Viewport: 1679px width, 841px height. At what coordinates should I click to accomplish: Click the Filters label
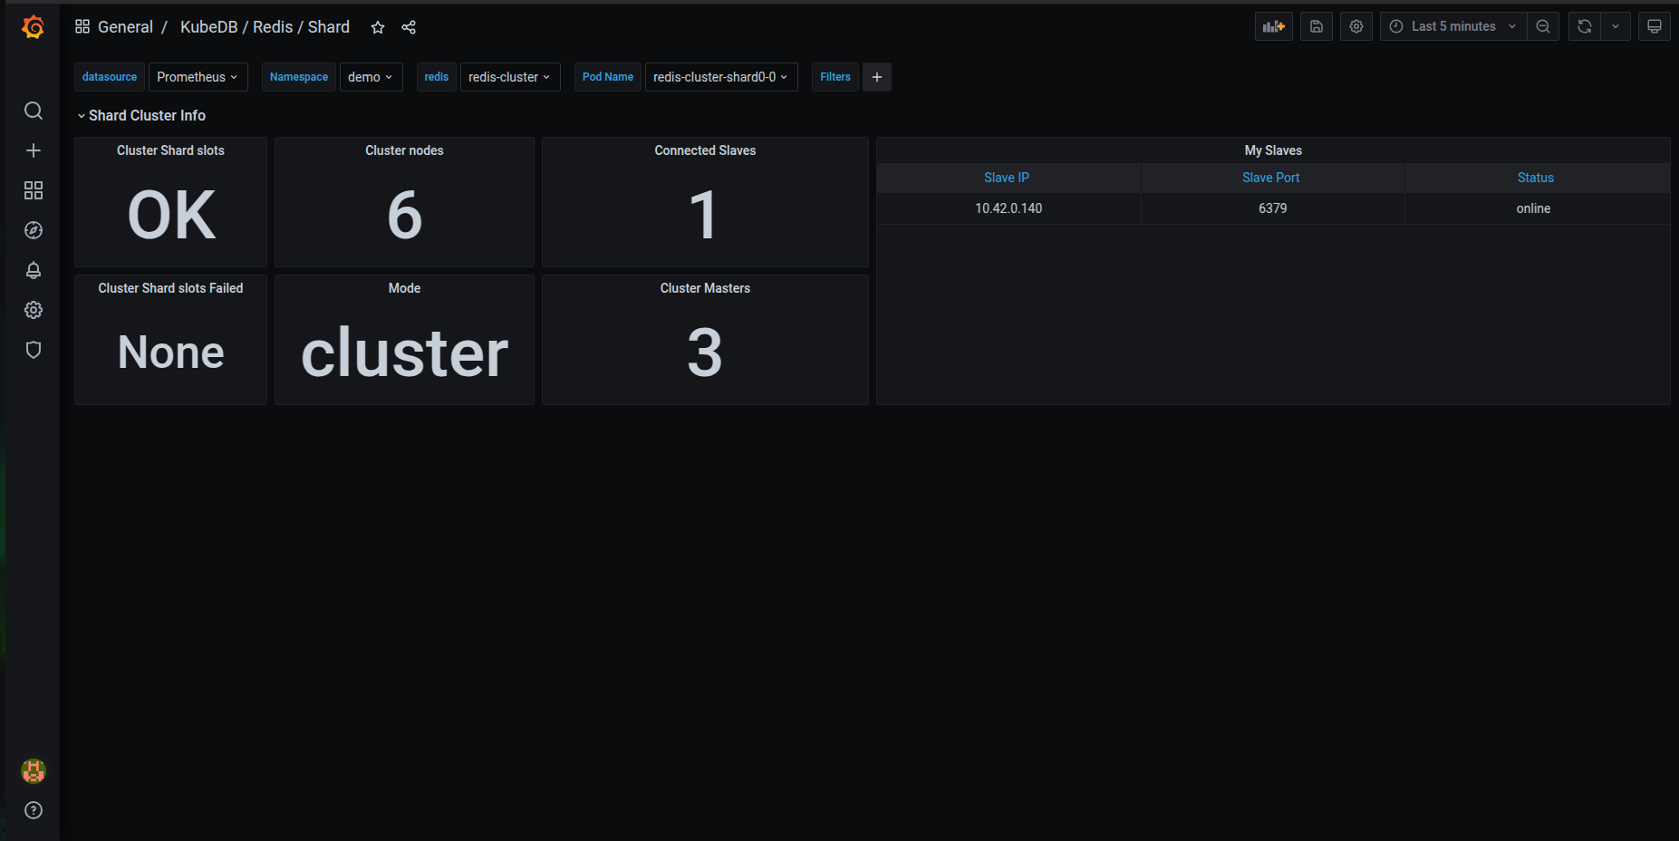pos(835,77)
